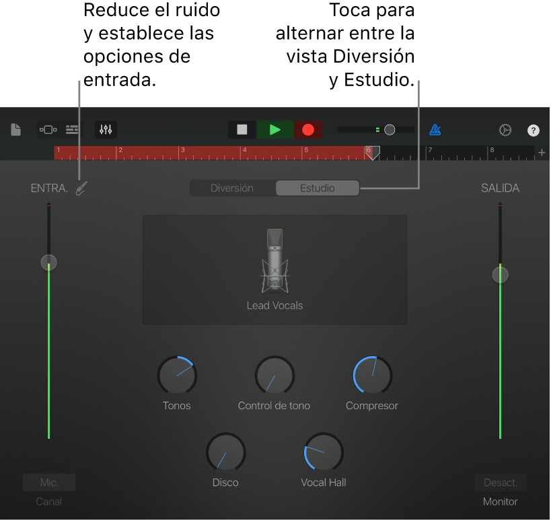
Task: Switch to instrument view icon
Action: 48,130
